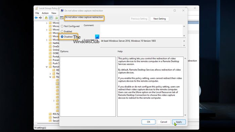Viewport: 235px width, 132px height.
Task: Click the up-one-level folder toolbar icon
Action: 46,18
